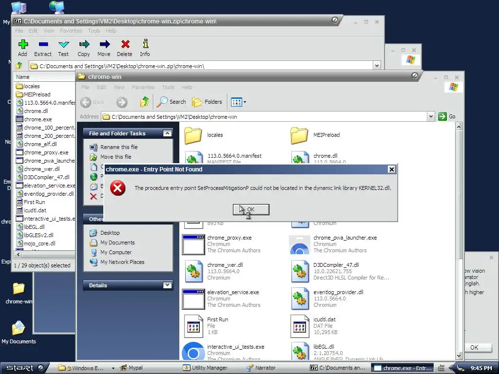Open the Explorer address bar dropdown arrow
Screen dimensions: 499x374
(x=431, y=117)
